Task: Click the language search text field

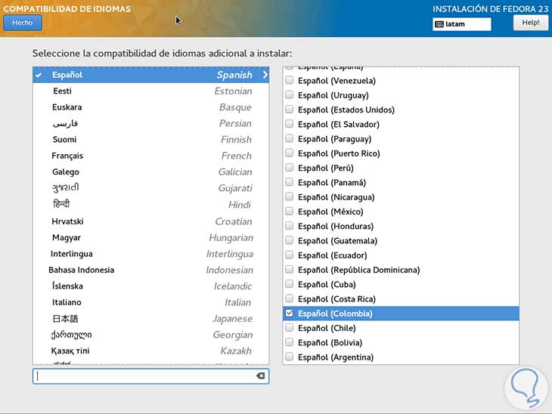Action: click(x=144, y=375)
